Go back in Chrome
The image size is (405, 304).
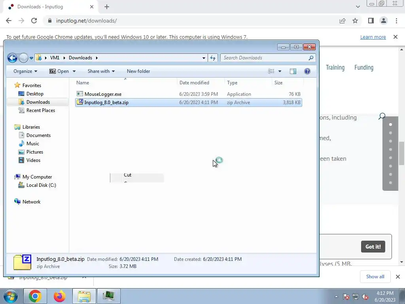pyautogui.click(x=9, y=21)
